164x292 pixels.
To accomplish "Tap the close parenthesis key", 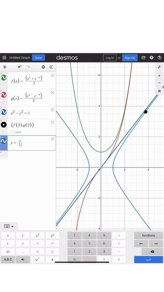I will 23,244.
